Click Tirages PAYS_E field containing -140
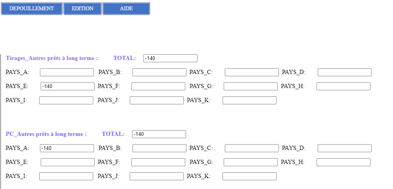Image resolution: width=393 pixels, height=189 pixels. pyautogui.click(x=68, y=87)
